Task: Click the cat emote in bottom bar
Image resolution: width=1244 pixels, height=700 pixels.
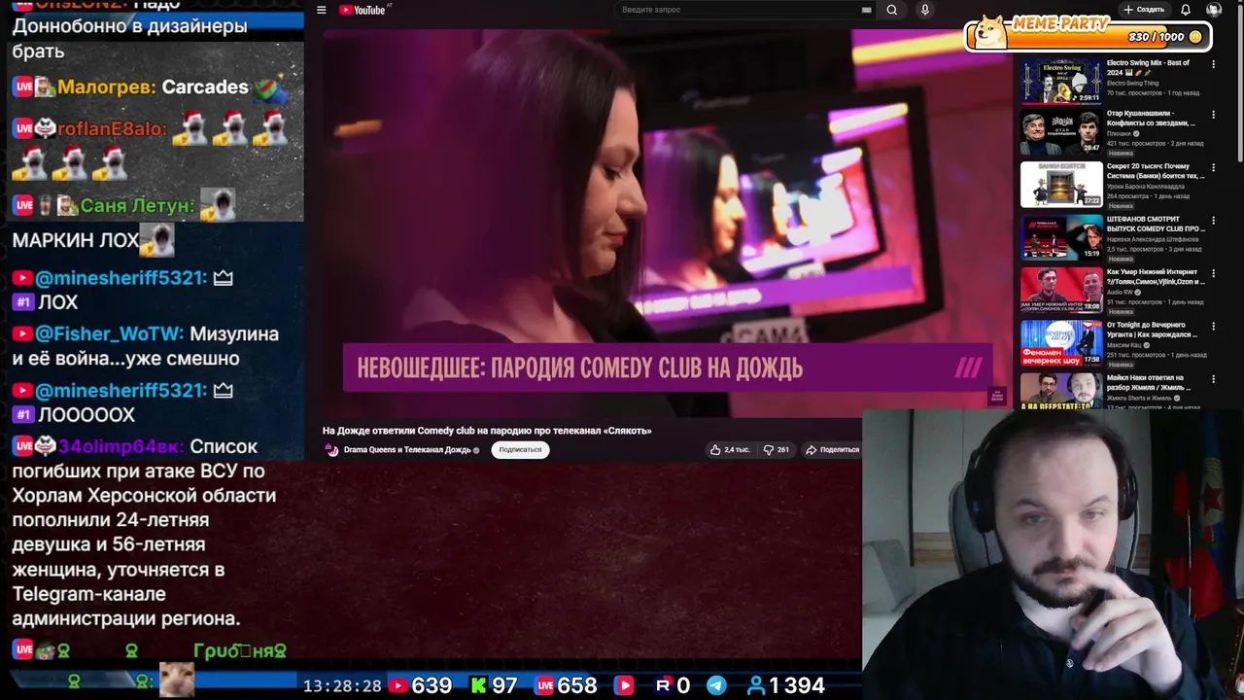Action: tap(176, 680)
